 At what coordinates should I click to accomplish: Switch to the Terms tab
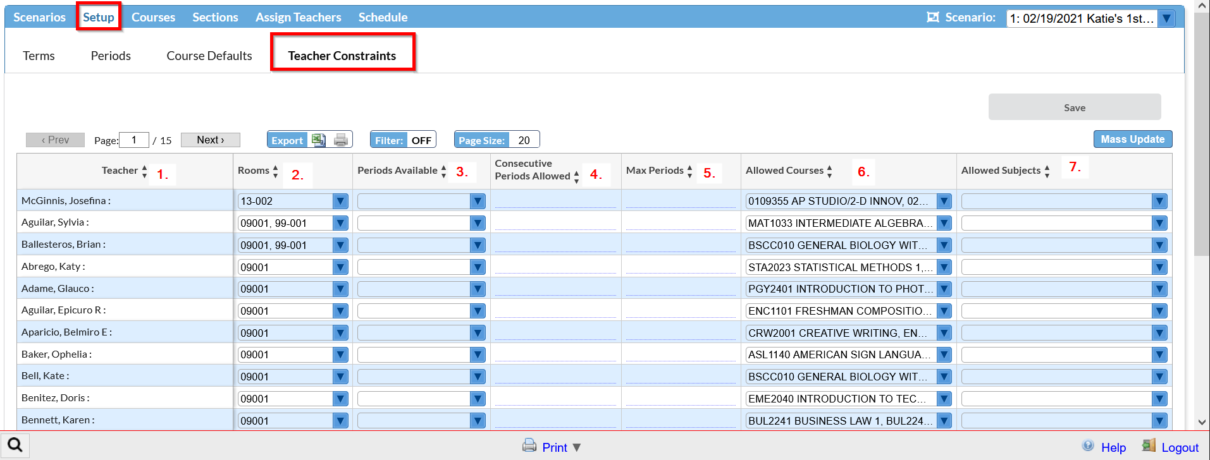pos(39,56)
